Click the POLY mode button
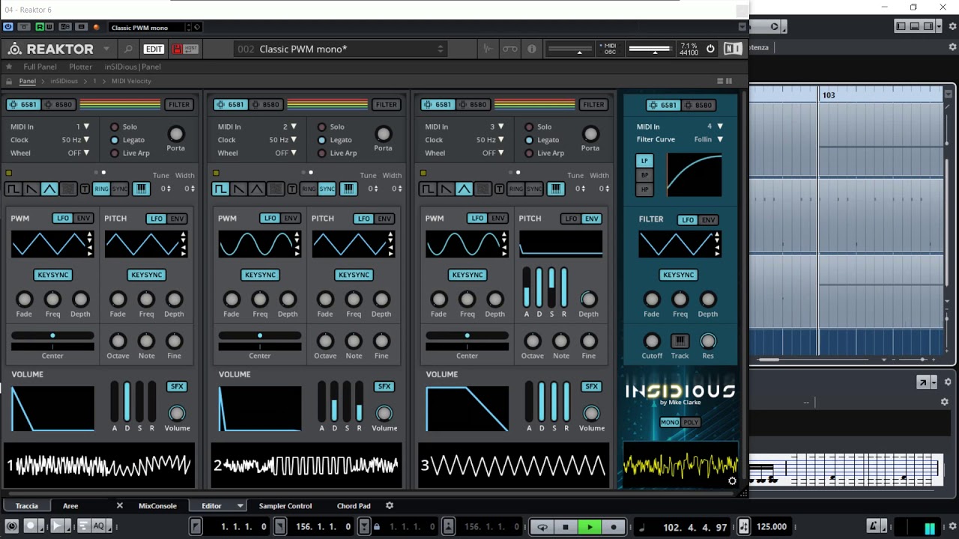Image resolution: width=959 pixels, height=539 pixels. click(691, 422)
